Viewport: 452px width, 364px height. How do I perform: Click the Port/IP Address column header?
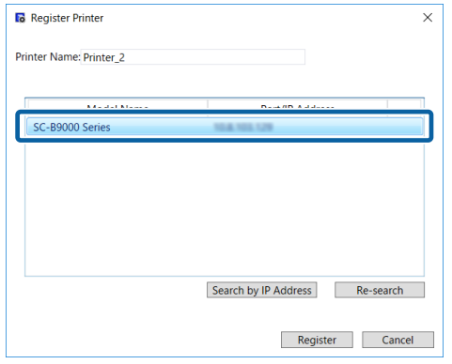click(x=297, y=105)
